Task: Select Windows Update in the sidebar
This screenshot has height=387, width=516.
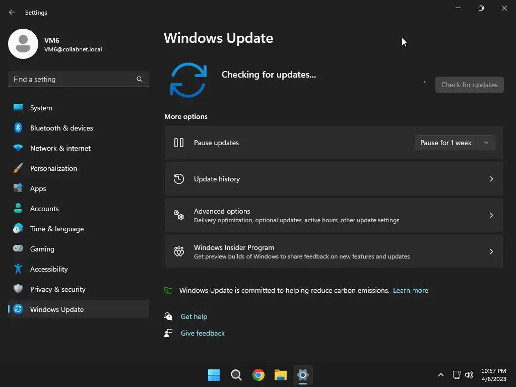Action: pos(78,309)
